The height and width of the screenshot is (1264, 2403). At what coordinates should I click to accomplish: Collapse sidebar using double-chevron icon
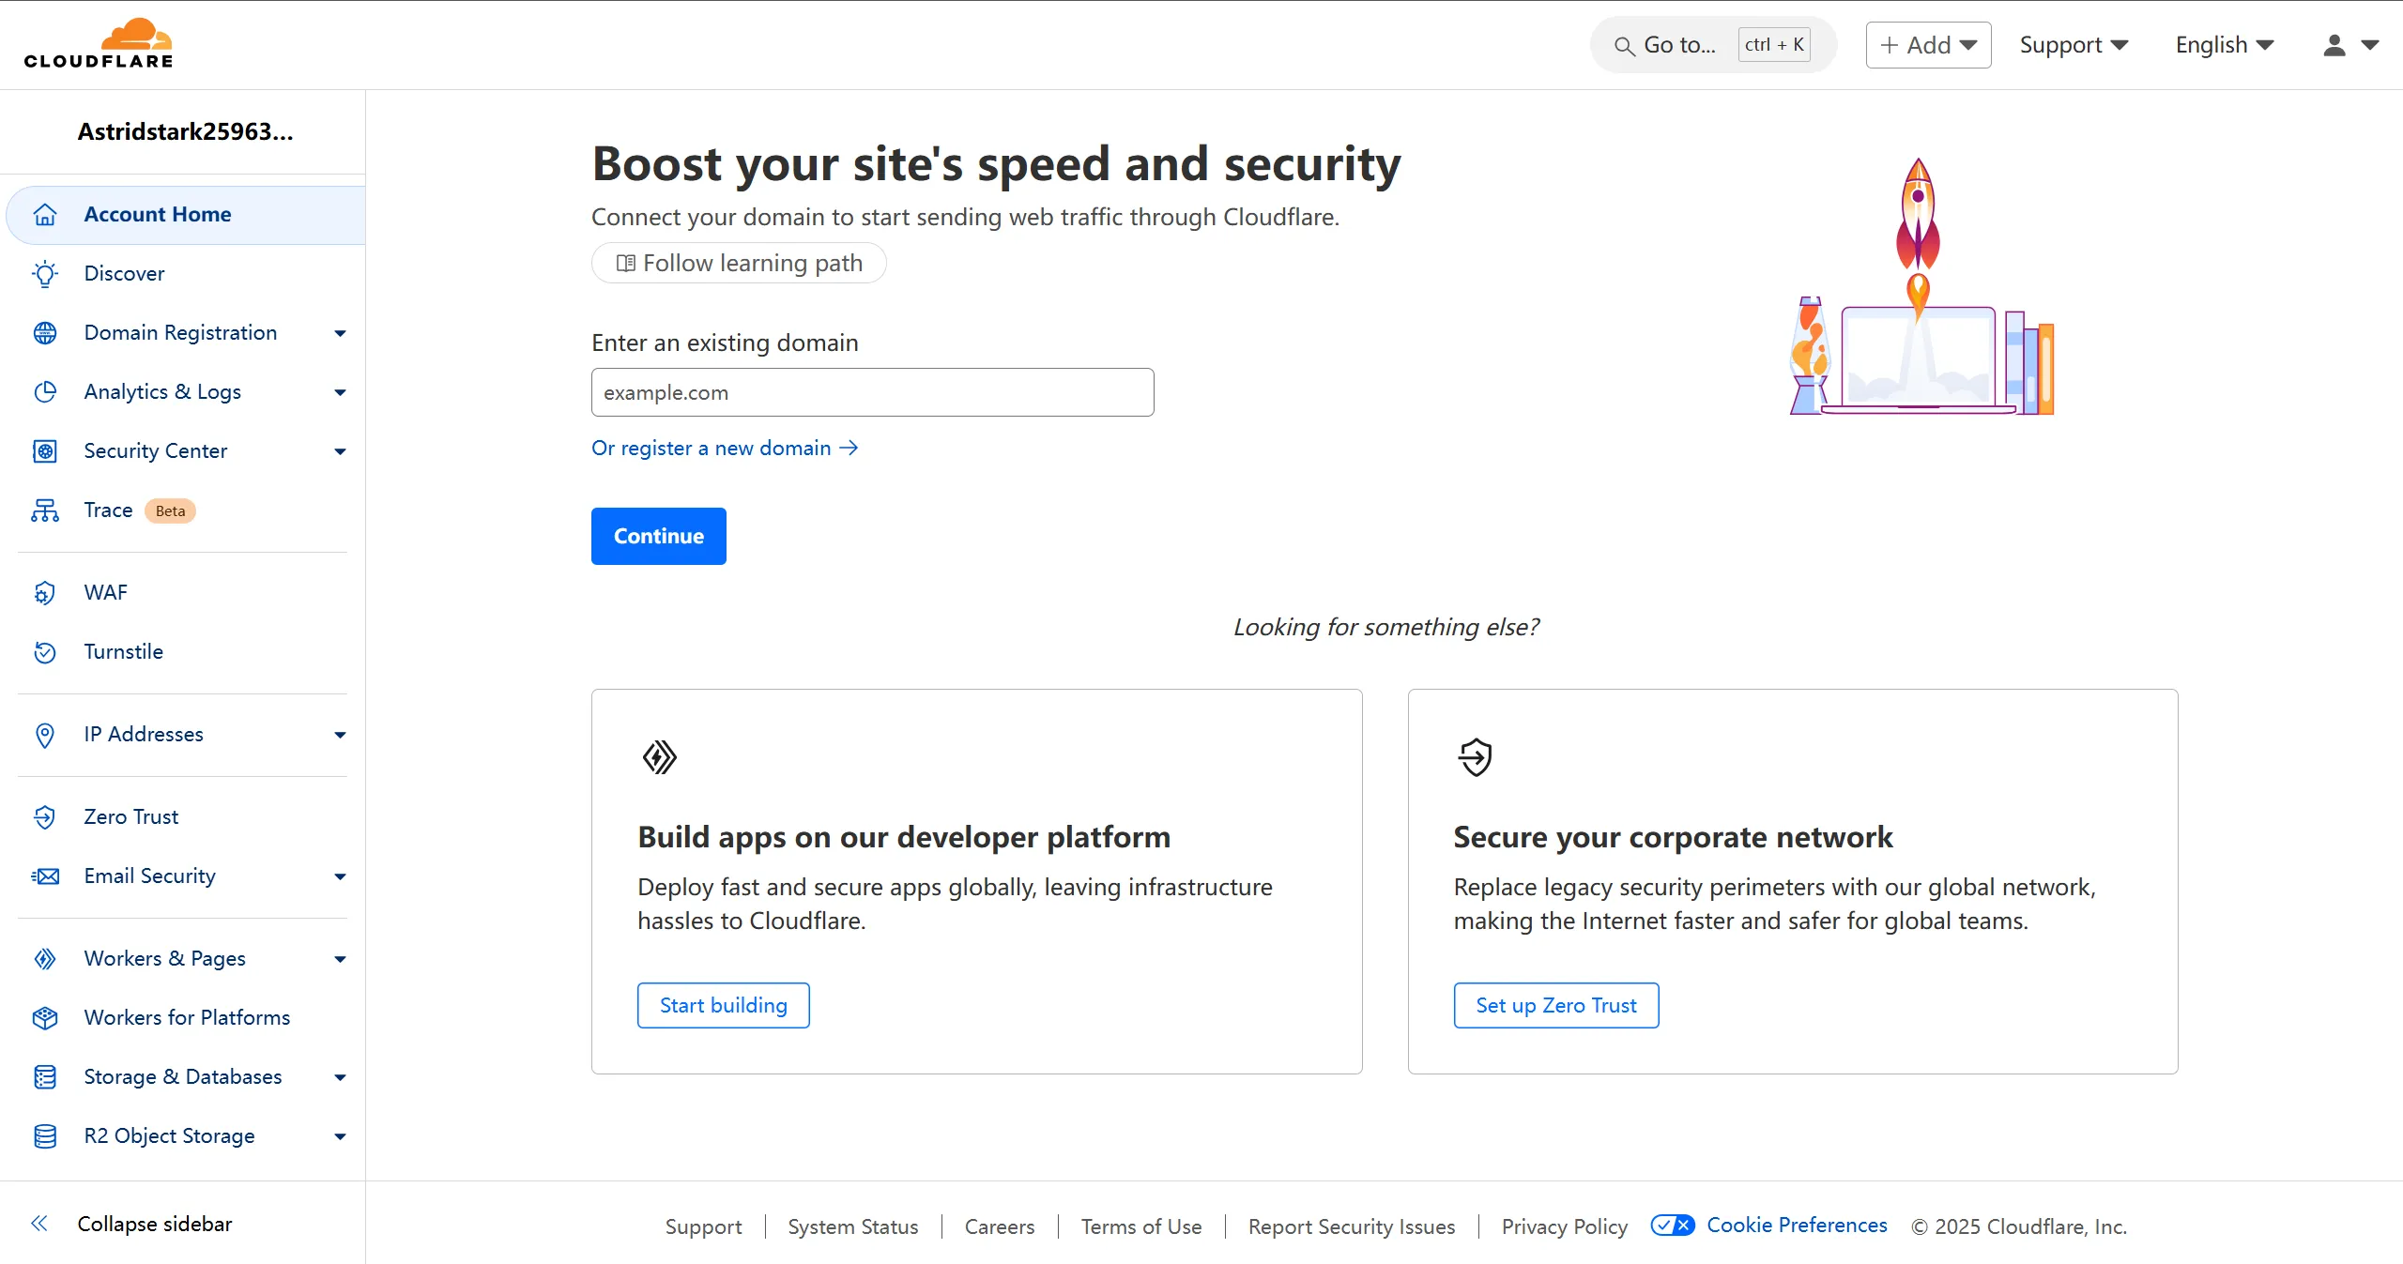pyautogui.click(x=39, y=1224)
